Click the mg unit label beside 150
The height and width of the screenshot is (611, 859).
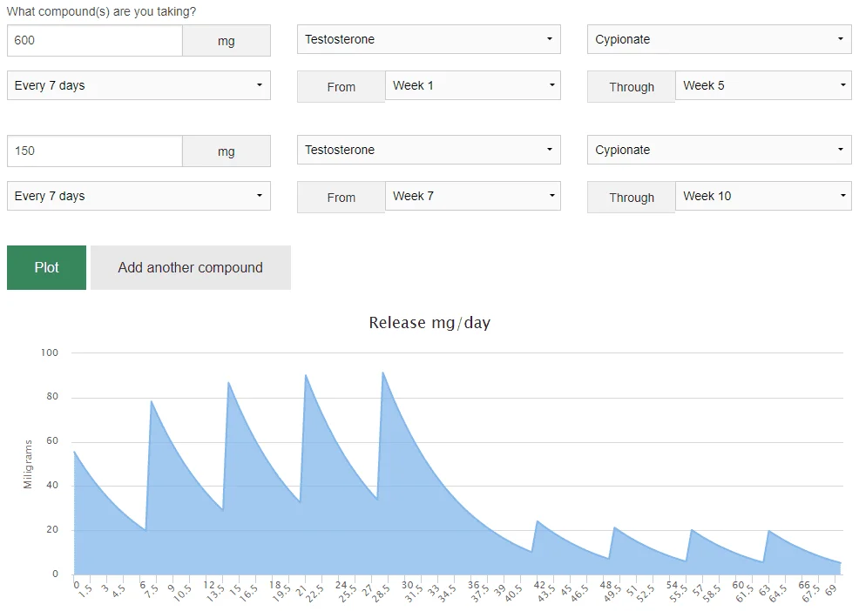click(227, 151)
